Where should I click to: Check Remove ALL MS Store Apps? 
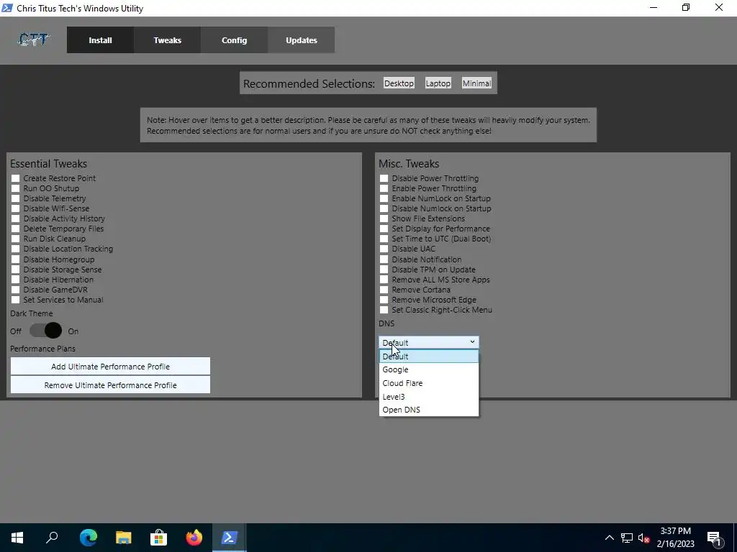tap(384, 280)
